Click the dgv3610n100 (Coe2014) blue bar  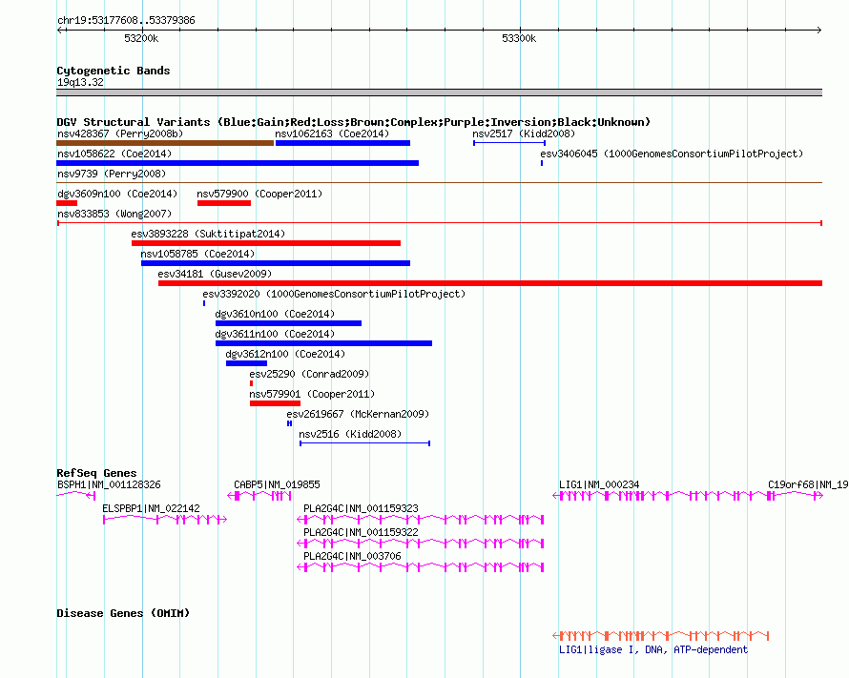point(288,323)
